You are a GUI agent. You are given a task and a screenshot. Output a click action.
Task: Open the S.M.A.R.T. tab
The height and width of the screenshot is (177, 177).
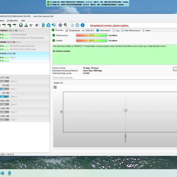click(88, 30)
